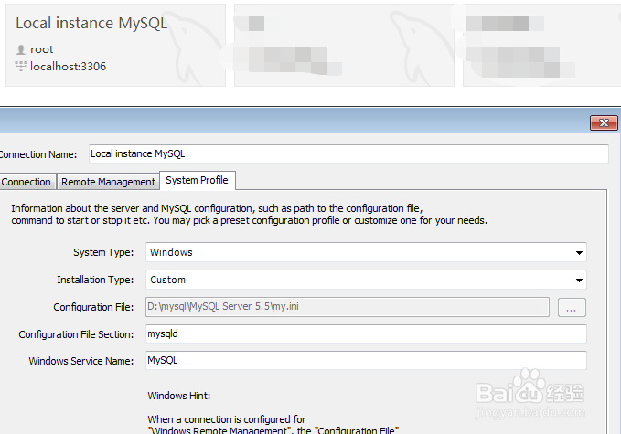Viewport: 621px width, 434px height.
Task: Click the Windows Hint label
Action: click(179, 396)
